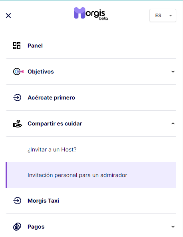
Task: Go to Morgis Taxi menu entry
Action: [91, 201]
